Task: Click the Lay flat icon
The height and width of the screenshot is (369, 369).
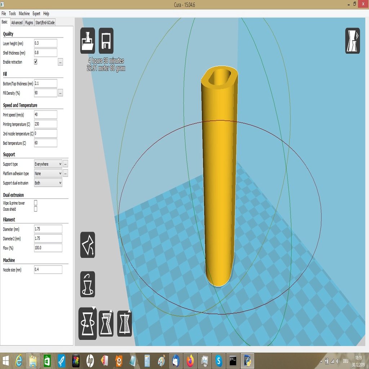Action: 88,245
